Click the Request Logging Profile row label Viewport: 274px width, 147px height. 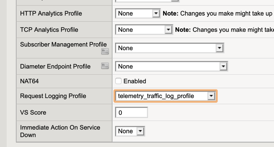pyautogui.click(x=53, y=96)
